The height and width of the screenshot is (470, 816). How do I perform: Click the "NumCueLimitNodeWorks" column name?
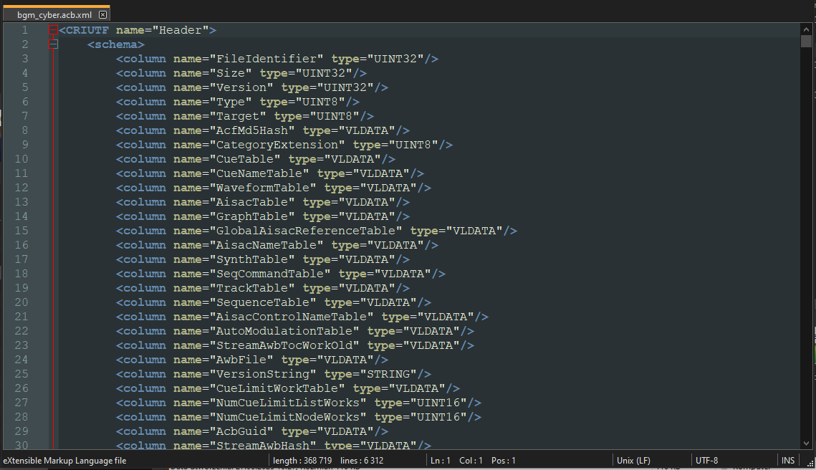[287, 417]
